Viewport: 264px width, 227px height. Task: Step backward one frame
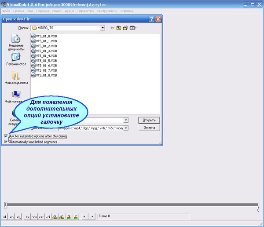34,217
